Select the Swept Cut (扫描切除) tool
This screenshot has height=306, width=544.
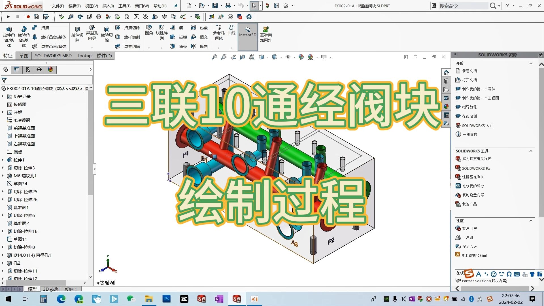tap(128, 28)
